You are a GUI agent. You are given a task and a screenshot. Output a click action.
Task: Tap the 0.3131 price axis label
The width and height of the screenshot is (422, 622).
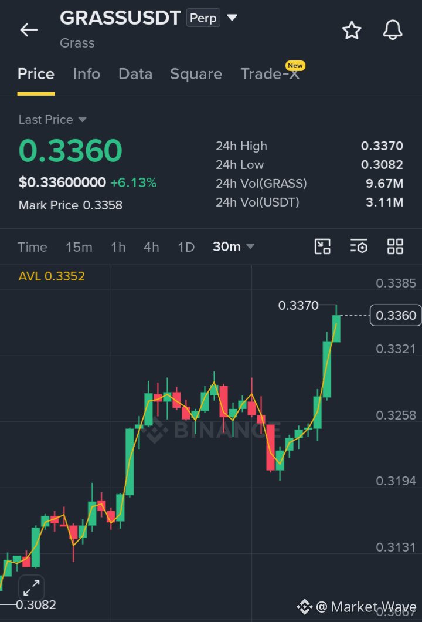tap(396, 547)
